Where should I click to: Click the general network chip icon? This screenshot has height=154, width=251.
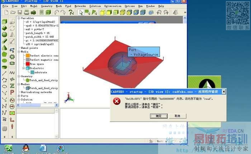tap(12, 57)
